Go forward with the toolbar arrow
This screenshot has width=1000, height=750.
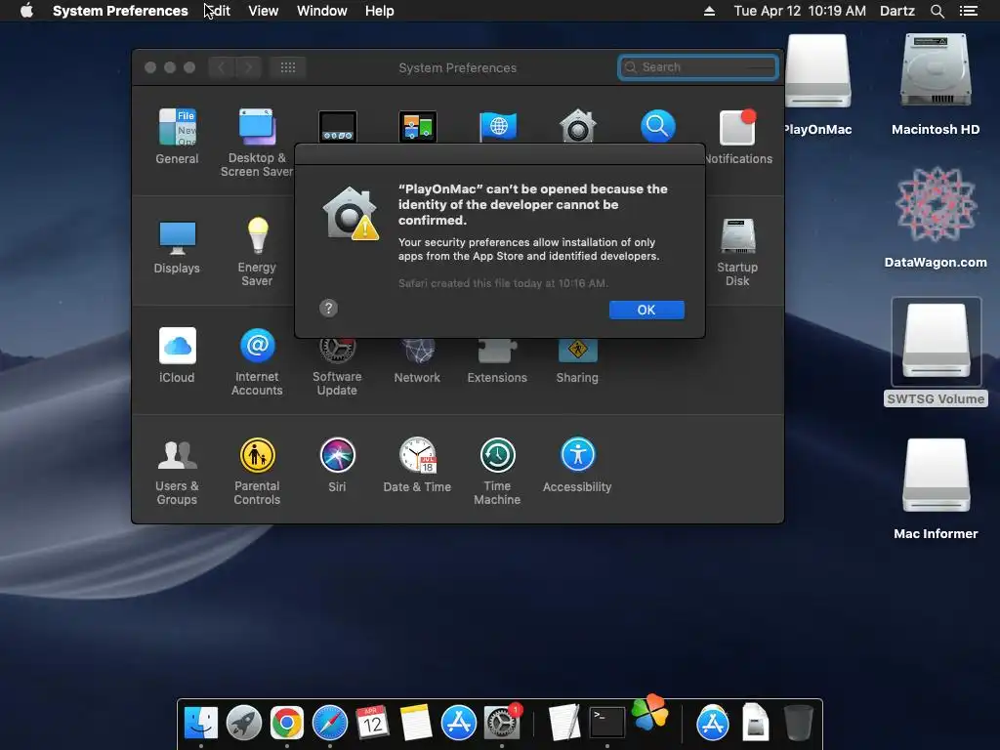click(249, 67)
